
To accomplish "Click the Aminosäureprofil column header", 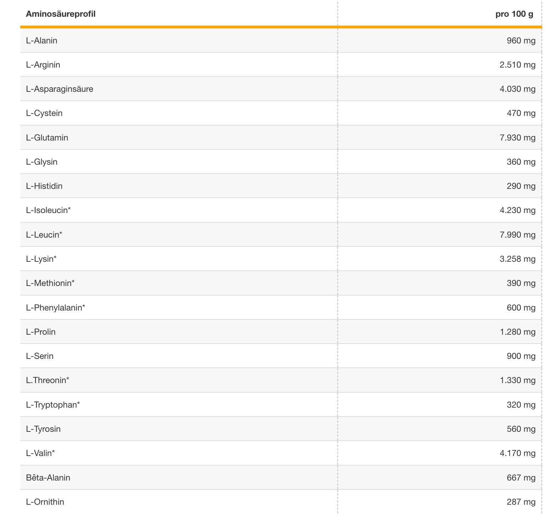I will pyautogui.click(x=61, y=14).
